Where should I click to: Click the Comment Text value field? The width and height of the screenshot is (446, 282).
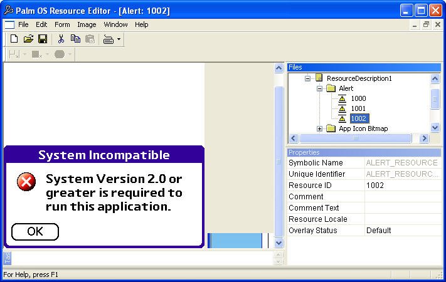click(403, 208)
